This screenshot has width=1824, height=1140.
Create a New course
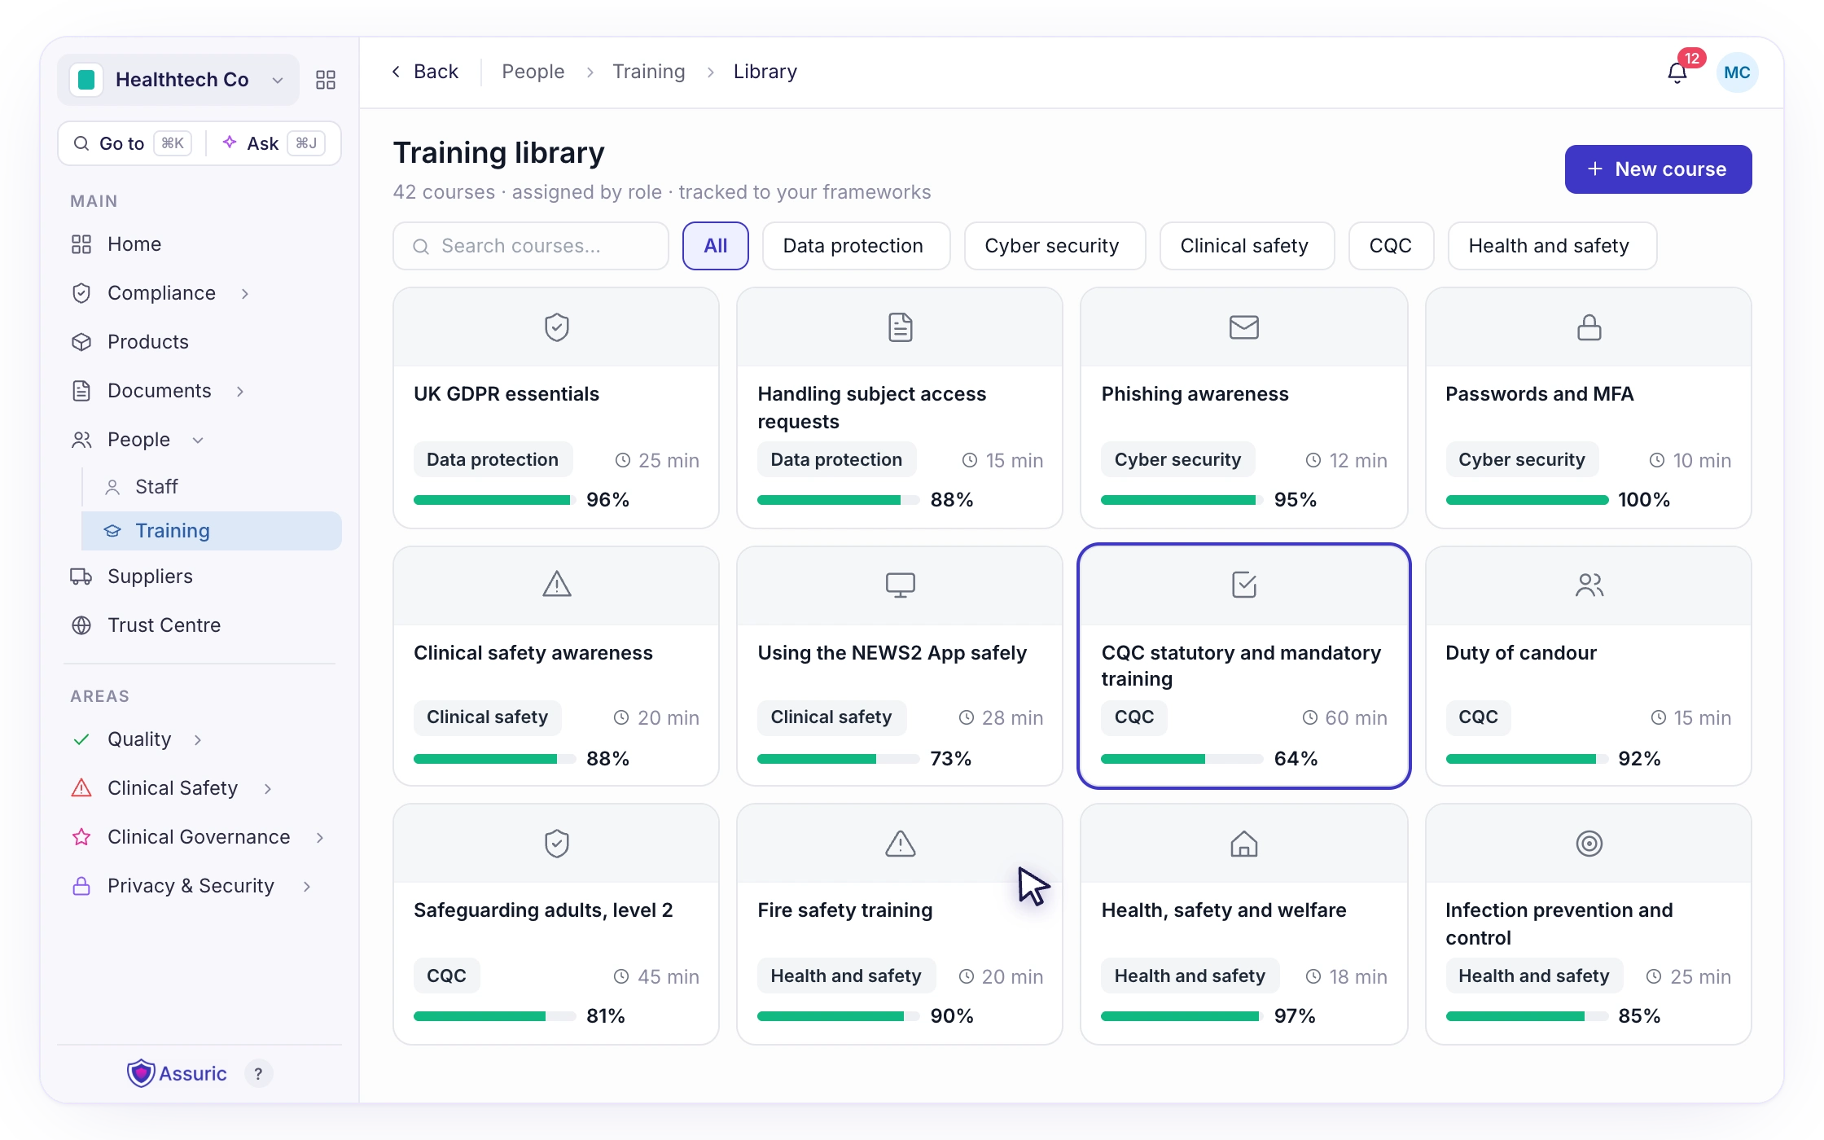coord(1658,169)
